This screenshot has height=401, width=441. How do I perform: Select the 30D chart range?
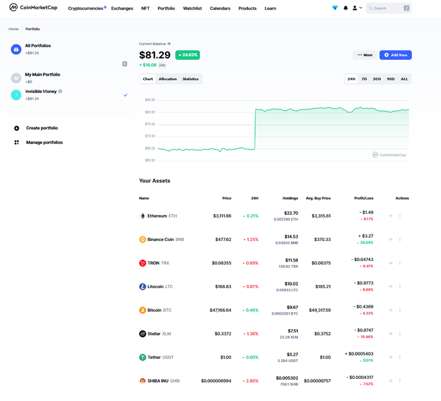(377, 79)
